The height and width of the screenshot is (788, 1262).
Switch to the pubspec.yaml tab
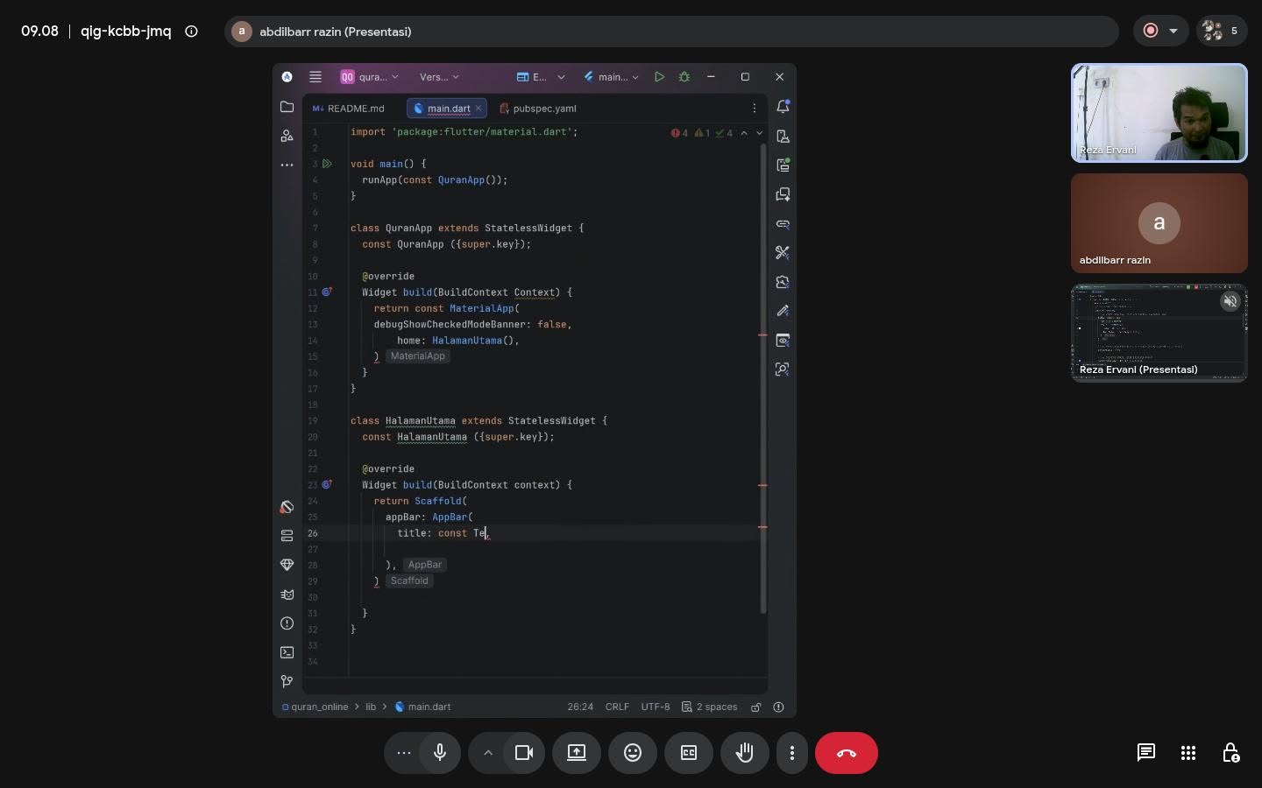point(537,109)
